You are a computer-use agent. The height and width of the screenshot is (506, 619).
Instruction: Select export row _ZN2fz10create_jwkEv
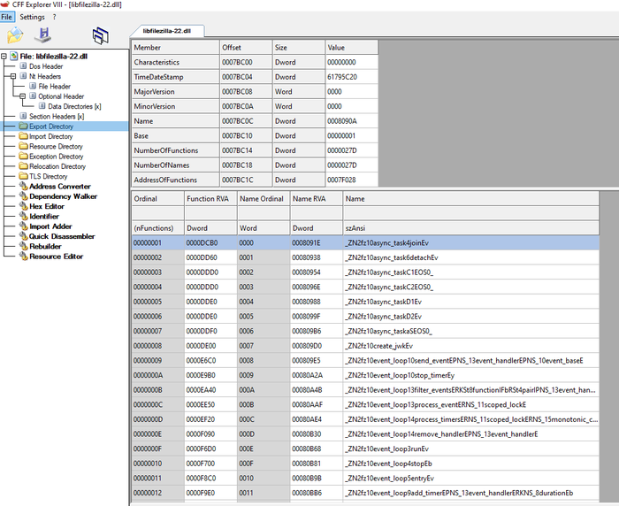[365, 346]
